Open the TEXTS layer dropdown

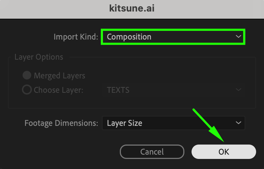click(x=174, y=90)
